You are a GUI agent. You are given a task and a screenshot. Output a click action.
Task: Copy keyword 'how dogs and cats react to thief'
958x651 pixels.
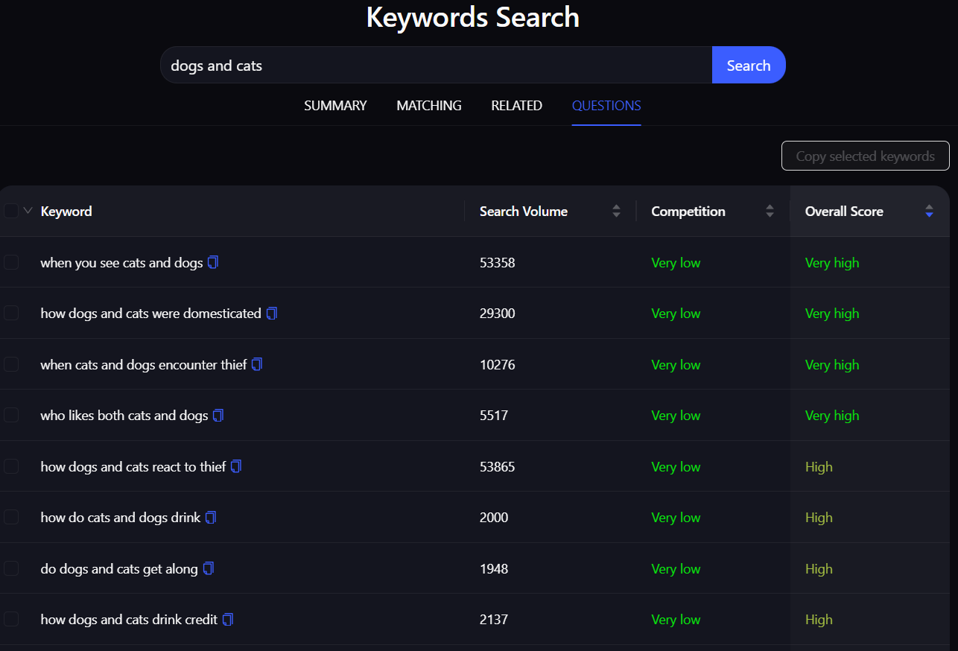click(x=236, y=466)
